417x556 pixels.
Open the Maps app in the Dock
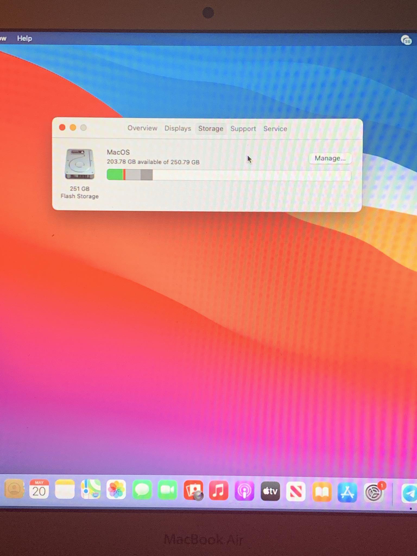click(x=91, y=490)
